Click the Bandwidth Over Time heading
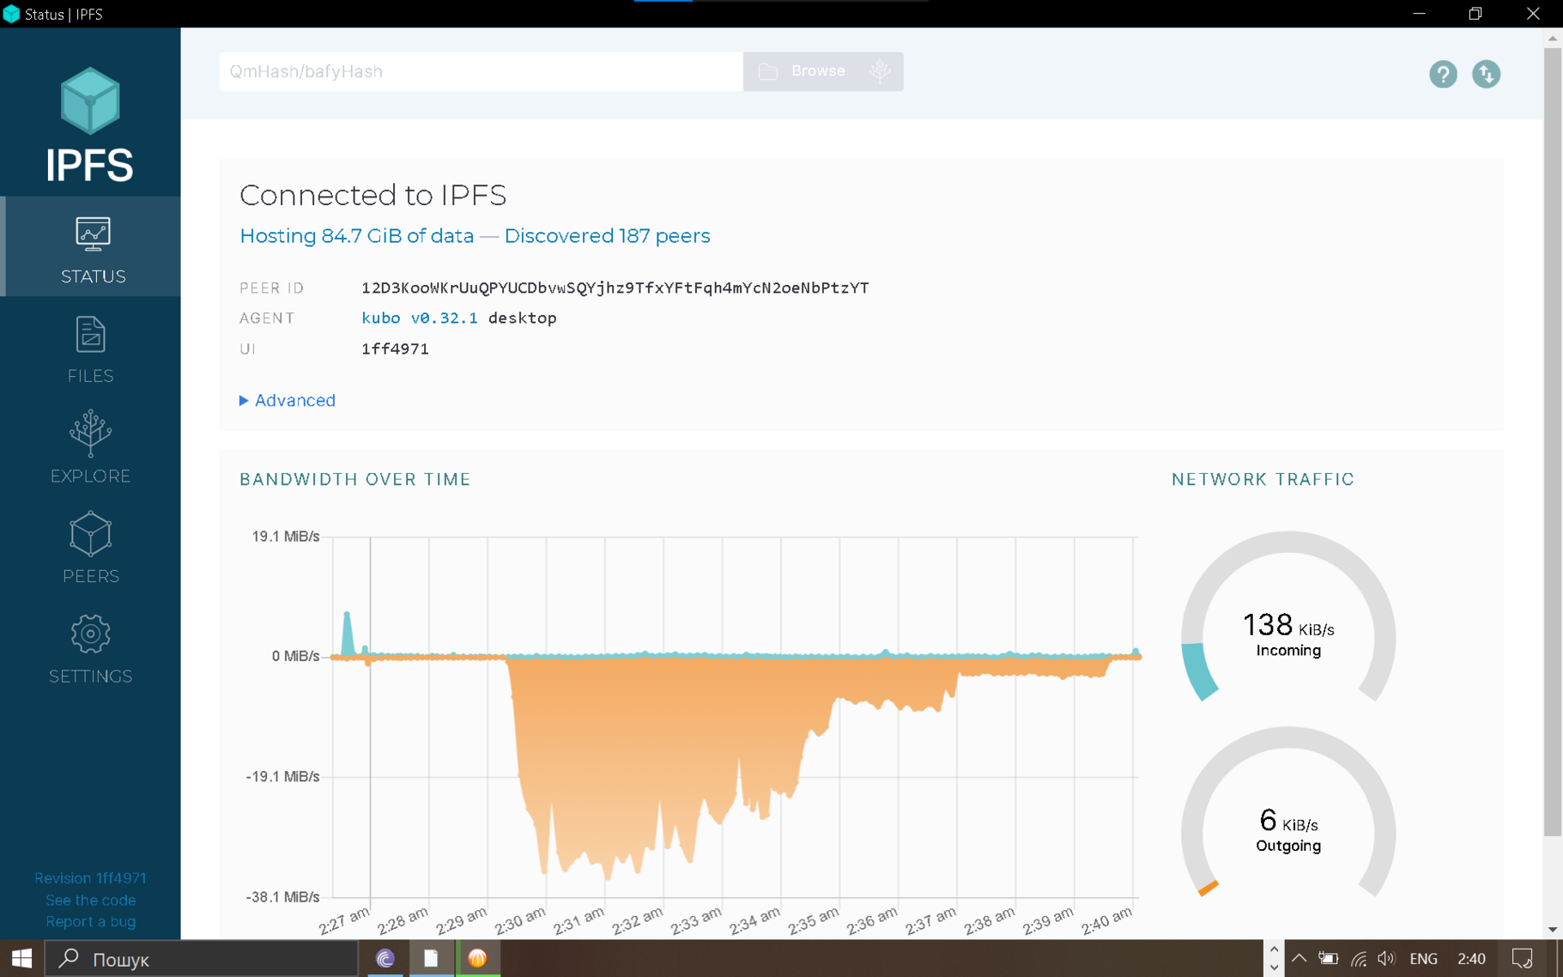This screenshot has height=977, width=1563. tap(354, 479)
